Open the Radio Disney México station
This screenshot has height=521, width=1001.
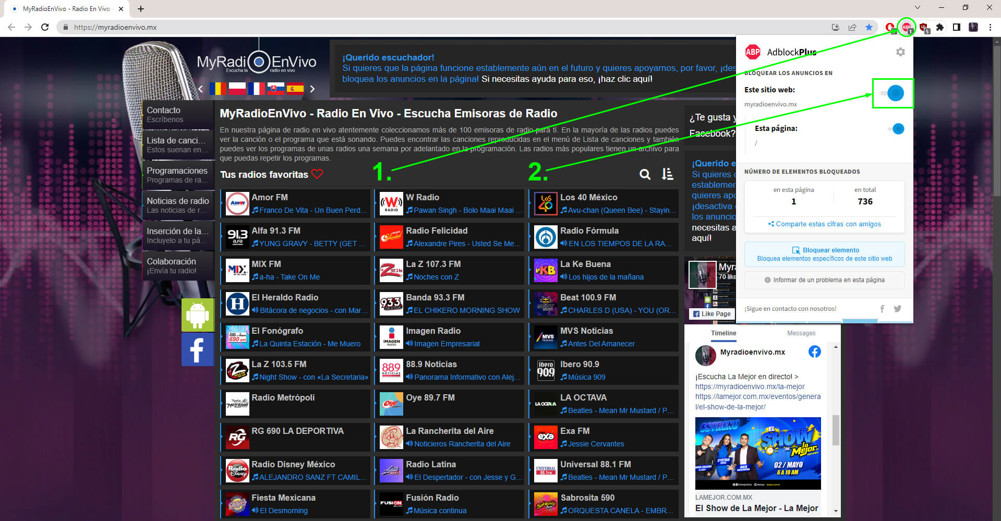[x=296, y=470]
